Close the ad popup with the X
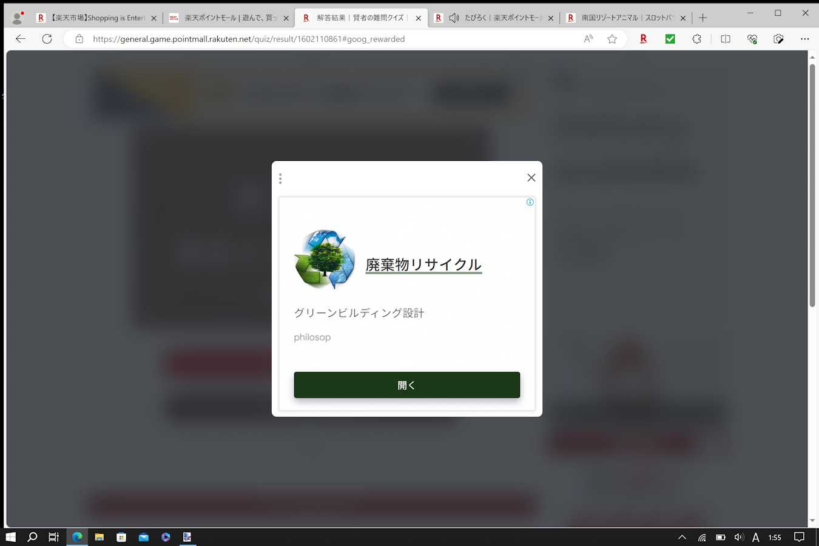The image size is (819, 546). click(x=531, y=178)
